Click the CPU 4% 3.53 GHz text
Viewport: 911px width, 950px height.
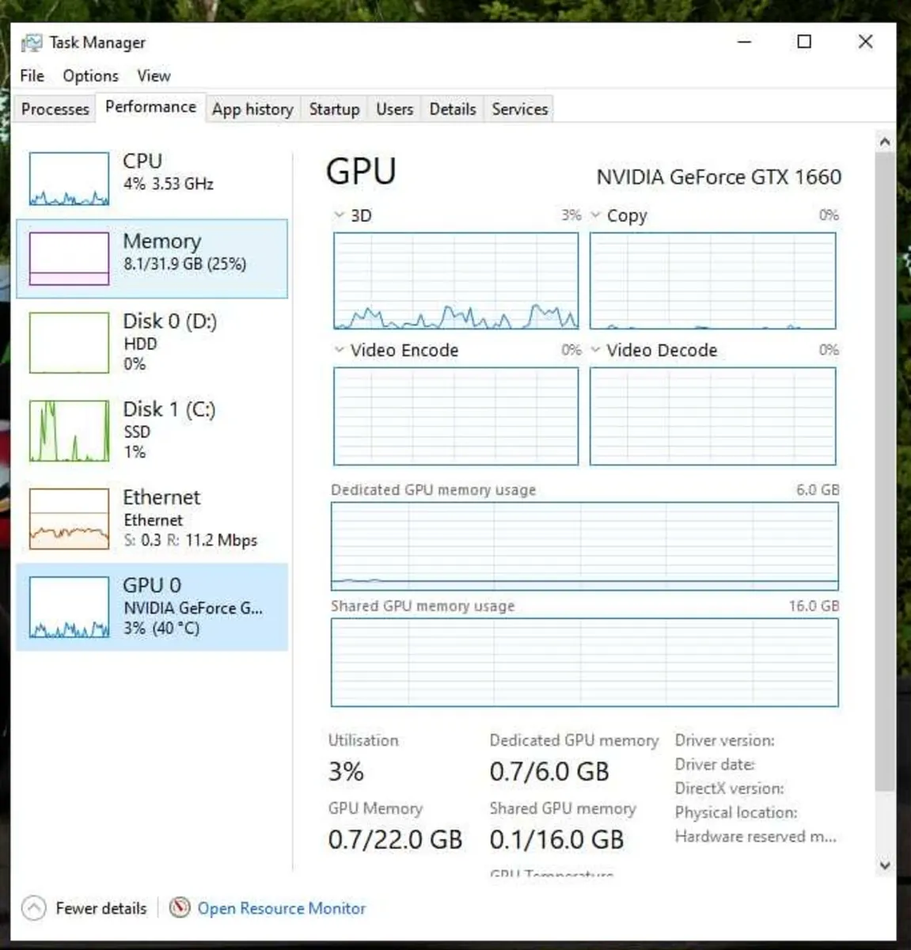click(168, 184)
